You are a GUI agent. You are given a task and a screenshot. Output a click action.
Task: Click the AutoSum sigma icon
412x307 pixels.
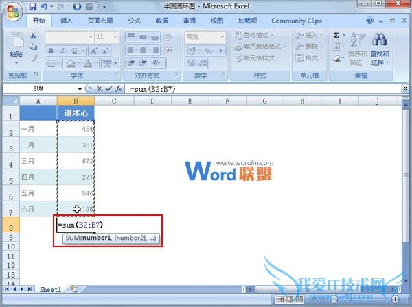(336, 35)
